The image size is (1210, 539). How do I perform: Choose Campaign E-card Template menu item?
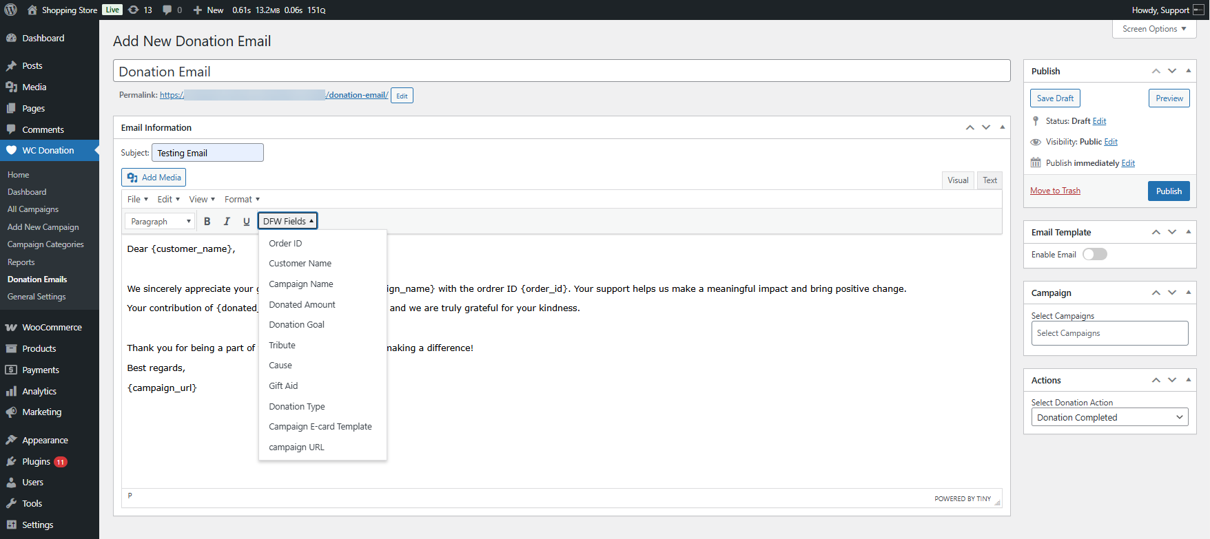tap(320, 427)
